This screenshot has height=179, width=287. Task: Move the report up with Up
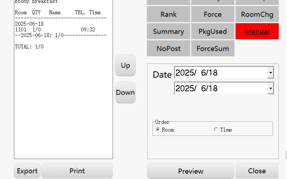click(125, 65)
